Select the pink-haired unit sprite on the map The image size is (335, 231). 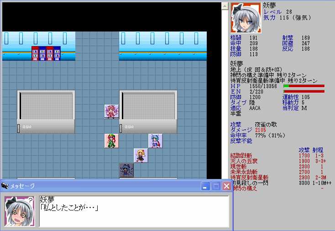coord(111,111)
